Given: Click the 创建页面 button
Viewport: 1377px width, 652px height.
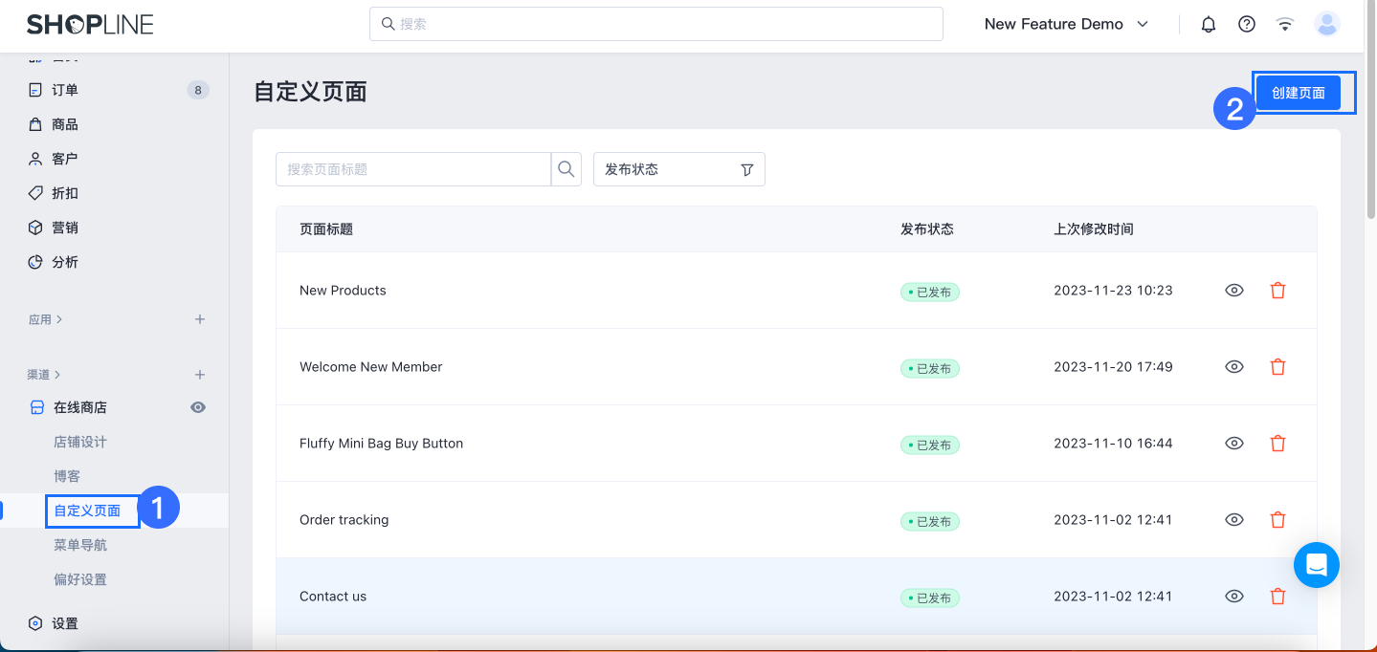Looking at the screenshot, I should (1298, 92).
